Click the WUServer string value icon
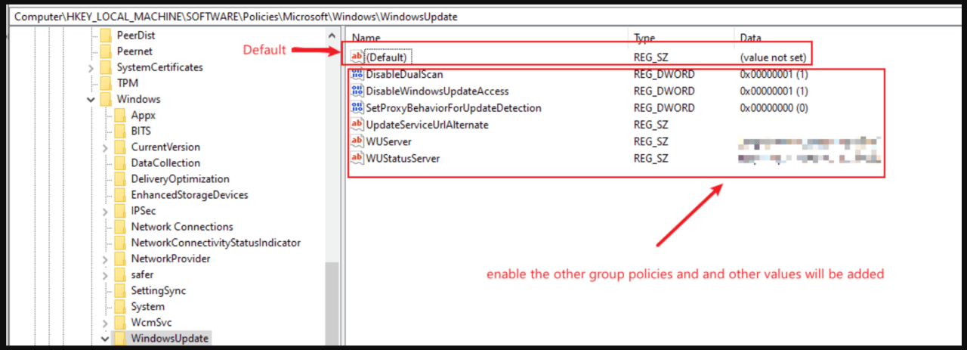 357,141
